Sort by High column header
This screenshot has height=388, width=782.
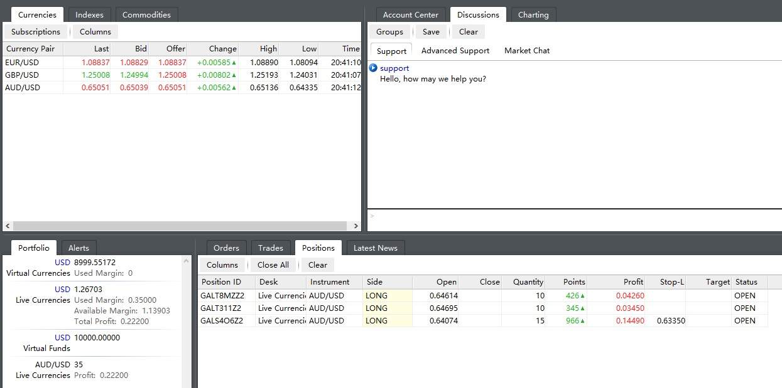coord(259,49)
